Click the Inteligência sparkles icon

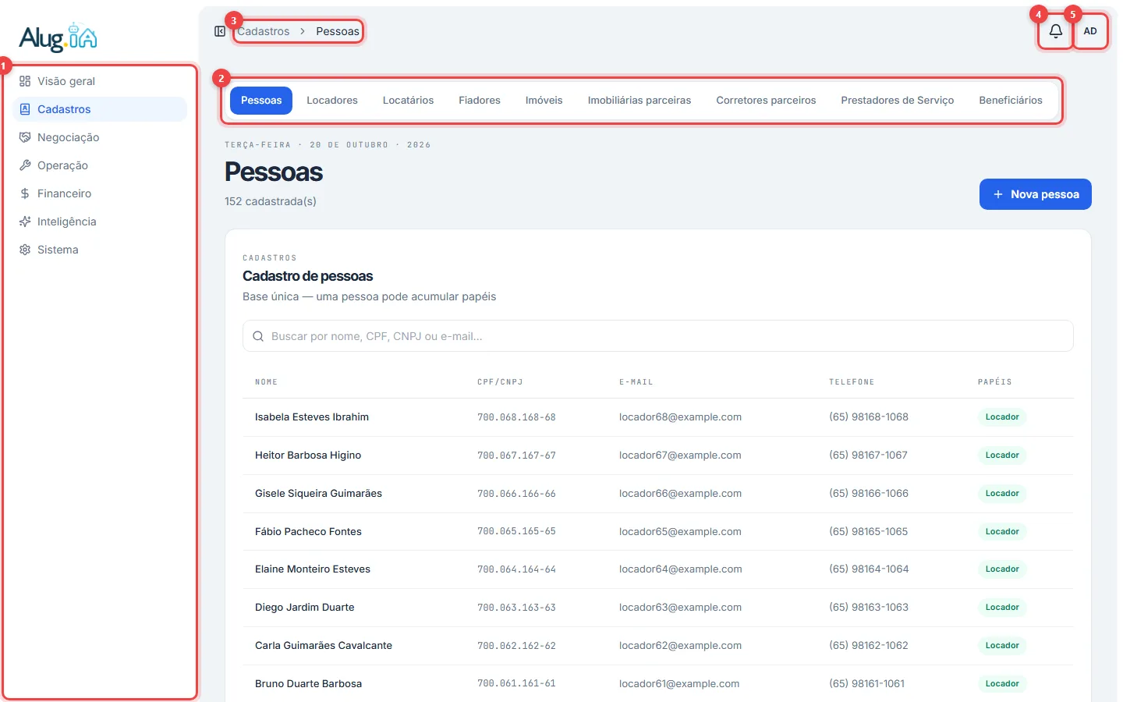click(x=25, y=222)
